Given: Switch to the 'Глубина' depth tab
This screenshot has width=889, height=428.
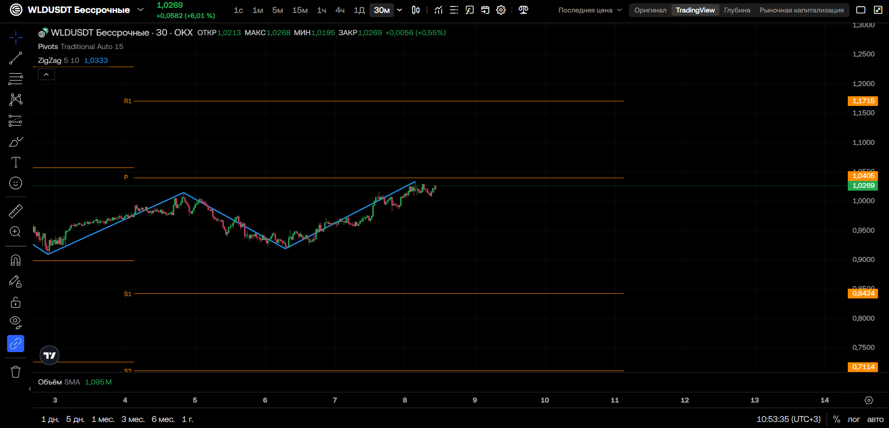Looking at the screenshot, I should pyautogui.click(x=737, y=10).
